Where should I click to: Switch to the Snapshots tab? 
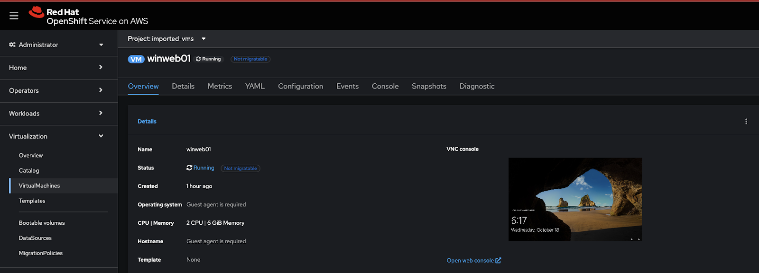coord(429,86)
